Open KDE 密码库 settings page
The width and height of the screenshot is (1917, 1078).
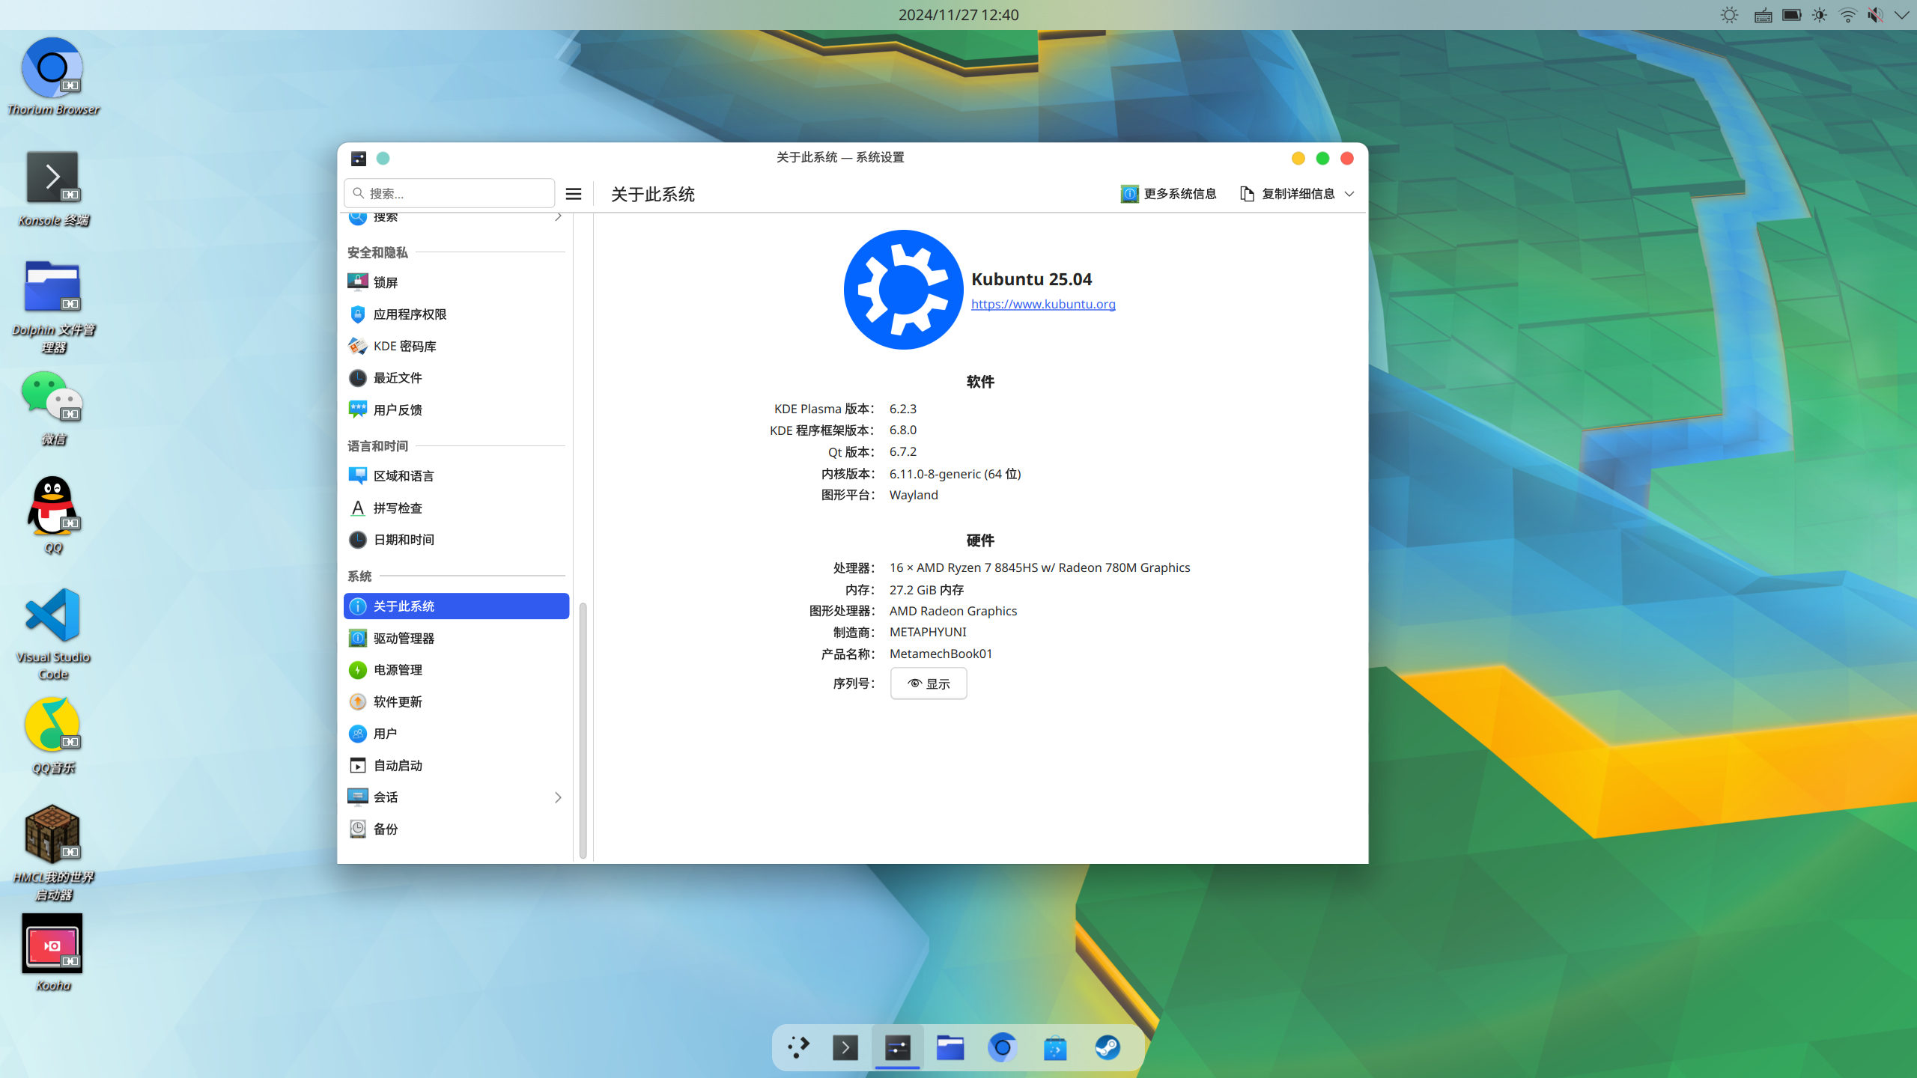456,346
